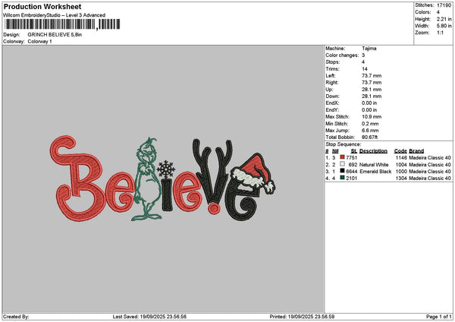Screen dimensions: 455x322
Task: Click the Stops value 4
Action: click(x=363, y=62)
